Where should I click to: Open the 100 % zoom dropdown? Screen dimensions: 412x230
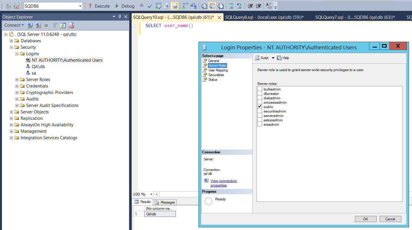(151, 194)
